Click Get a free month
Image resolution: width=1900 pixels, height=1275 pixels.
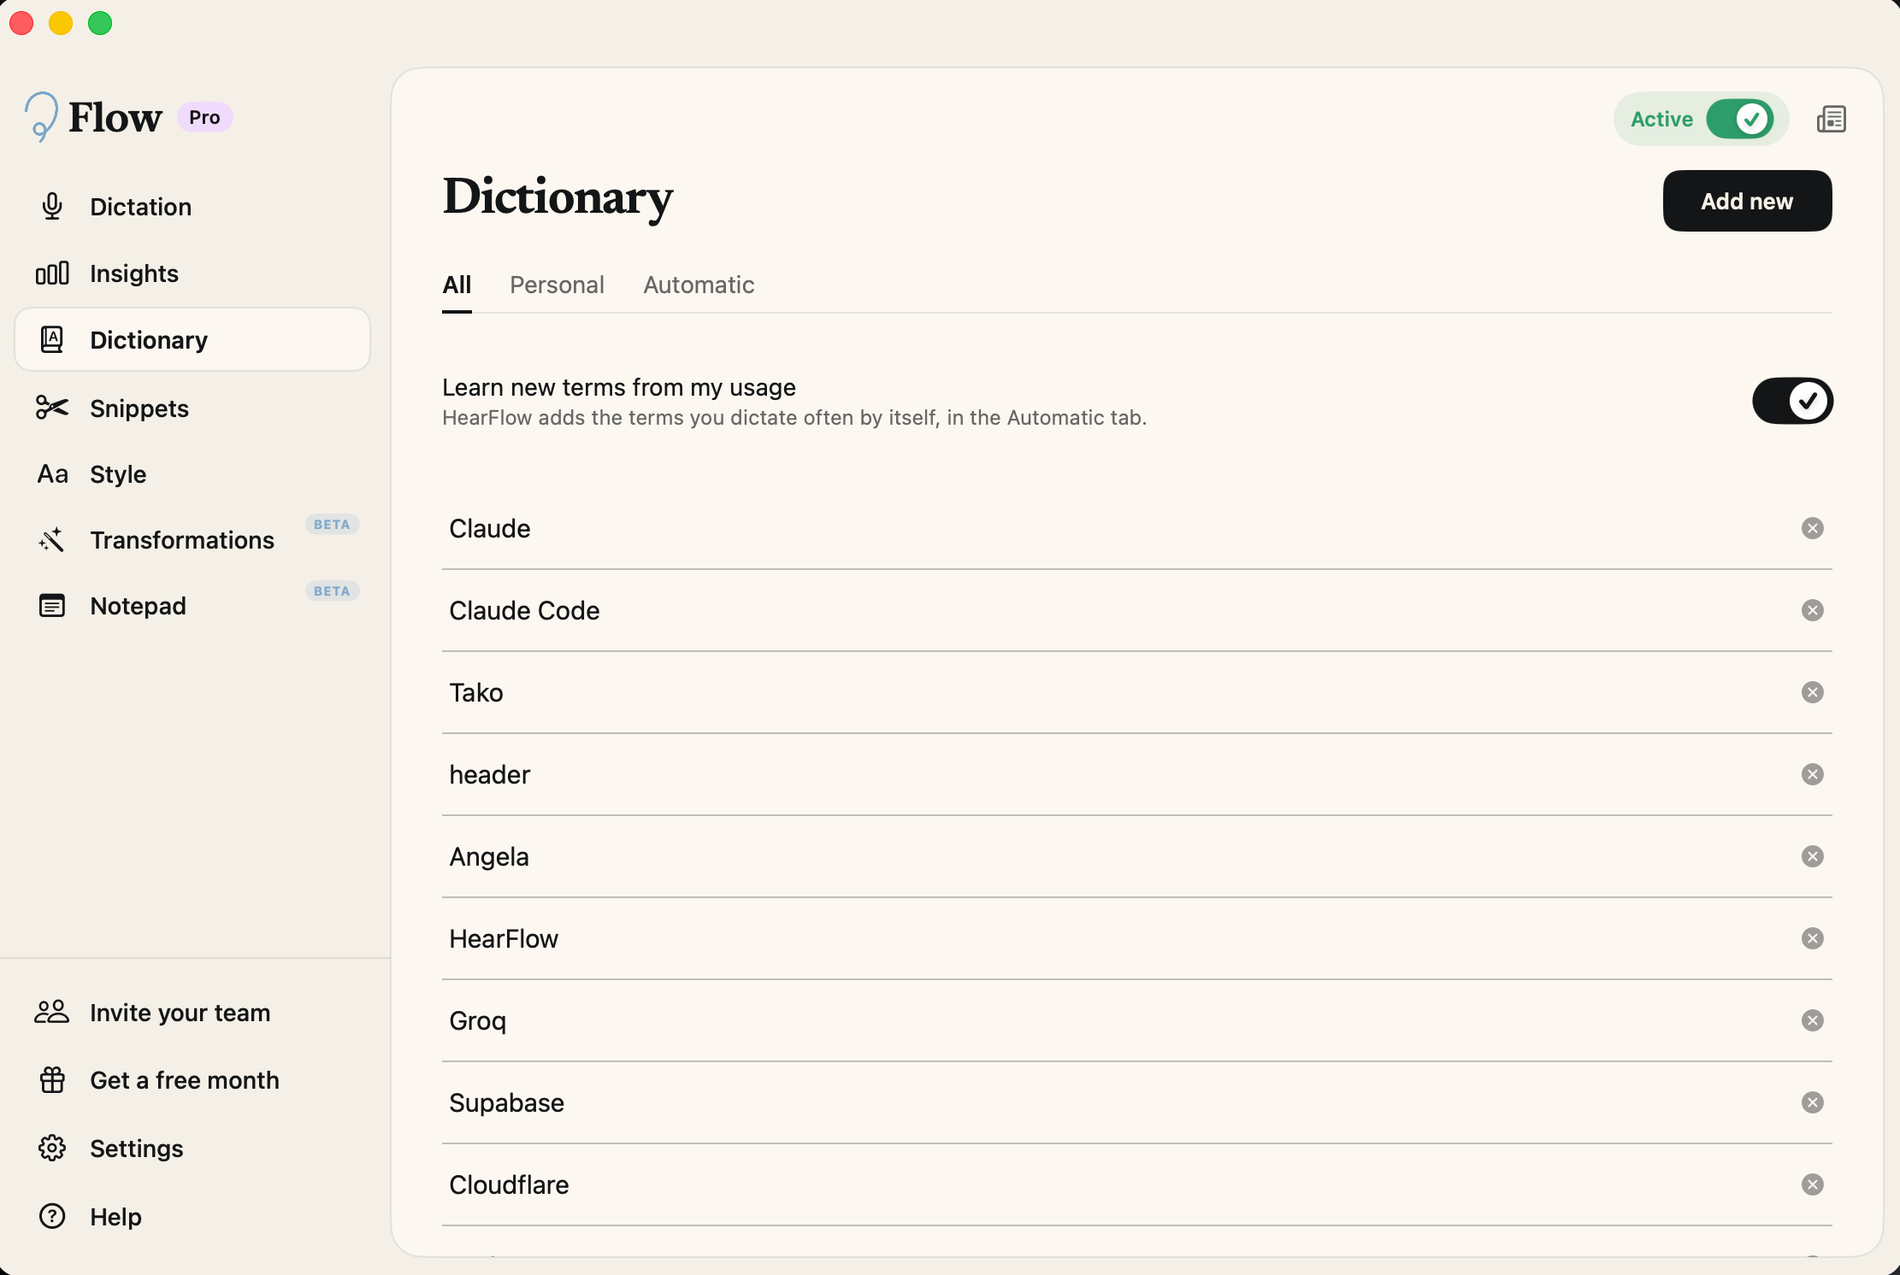(x=192, y=1080)
